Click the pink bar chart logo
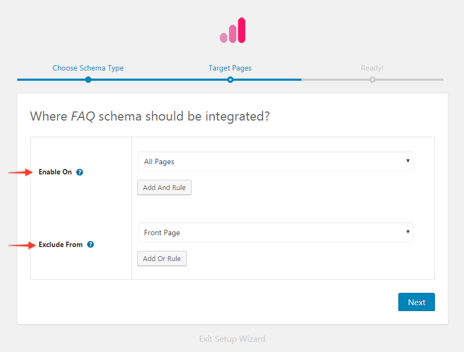Screen dimensions: 464x352 [x=233, y=31]
